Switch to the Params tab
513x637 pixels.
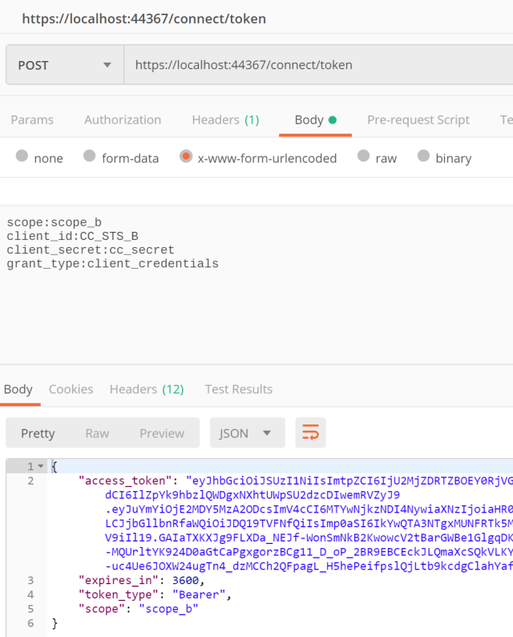click(32, 120)
